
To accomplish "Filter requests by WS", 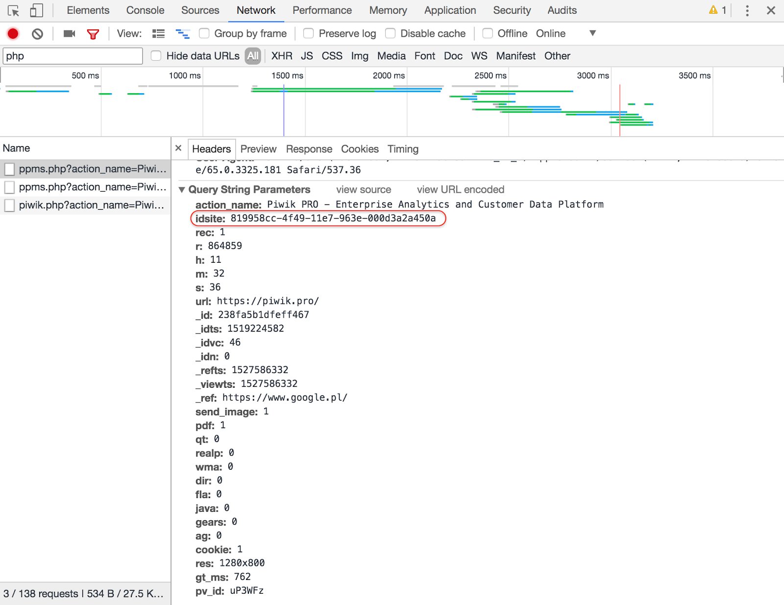I will (x=479, y=56).
